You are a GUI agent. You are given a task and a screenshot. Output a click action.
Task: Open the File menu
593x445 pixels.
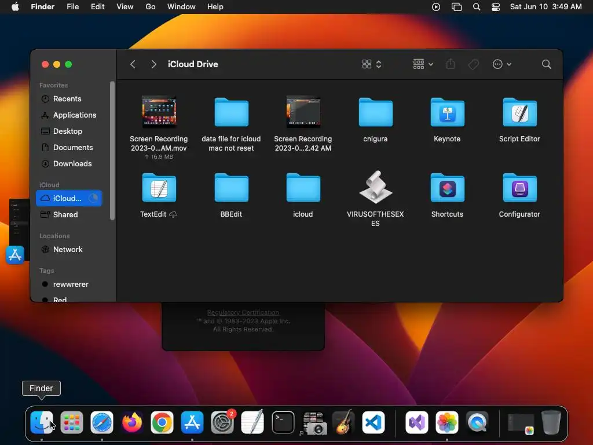pos(72,7)
